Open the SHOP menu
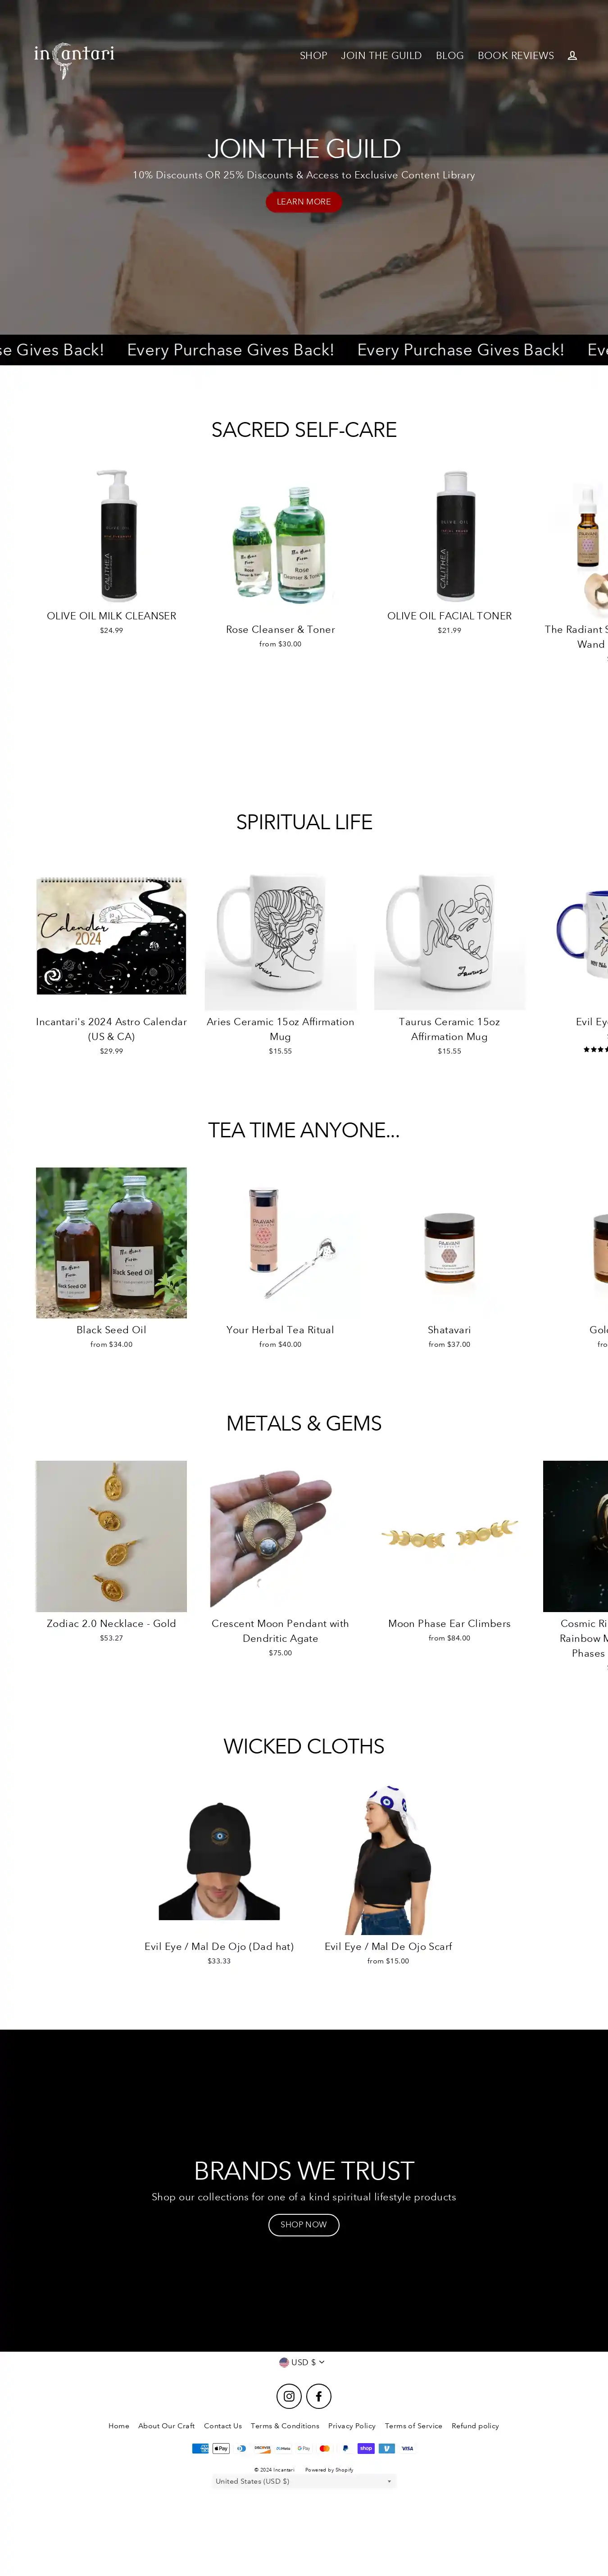 click(x=313, y=56)
